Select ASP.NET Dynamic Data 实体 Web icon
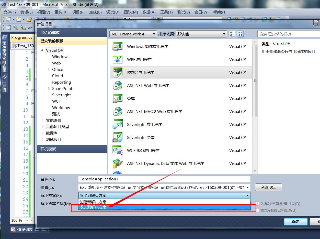Viewport: 320px width, 239px height. 118,163
